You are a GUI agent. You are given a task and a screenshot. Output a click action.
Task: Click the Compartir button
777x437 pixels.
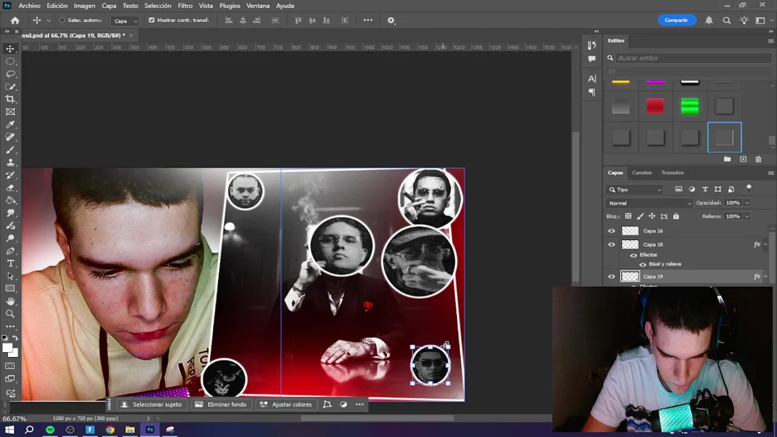pyautogui.click(x=676, y=20)
